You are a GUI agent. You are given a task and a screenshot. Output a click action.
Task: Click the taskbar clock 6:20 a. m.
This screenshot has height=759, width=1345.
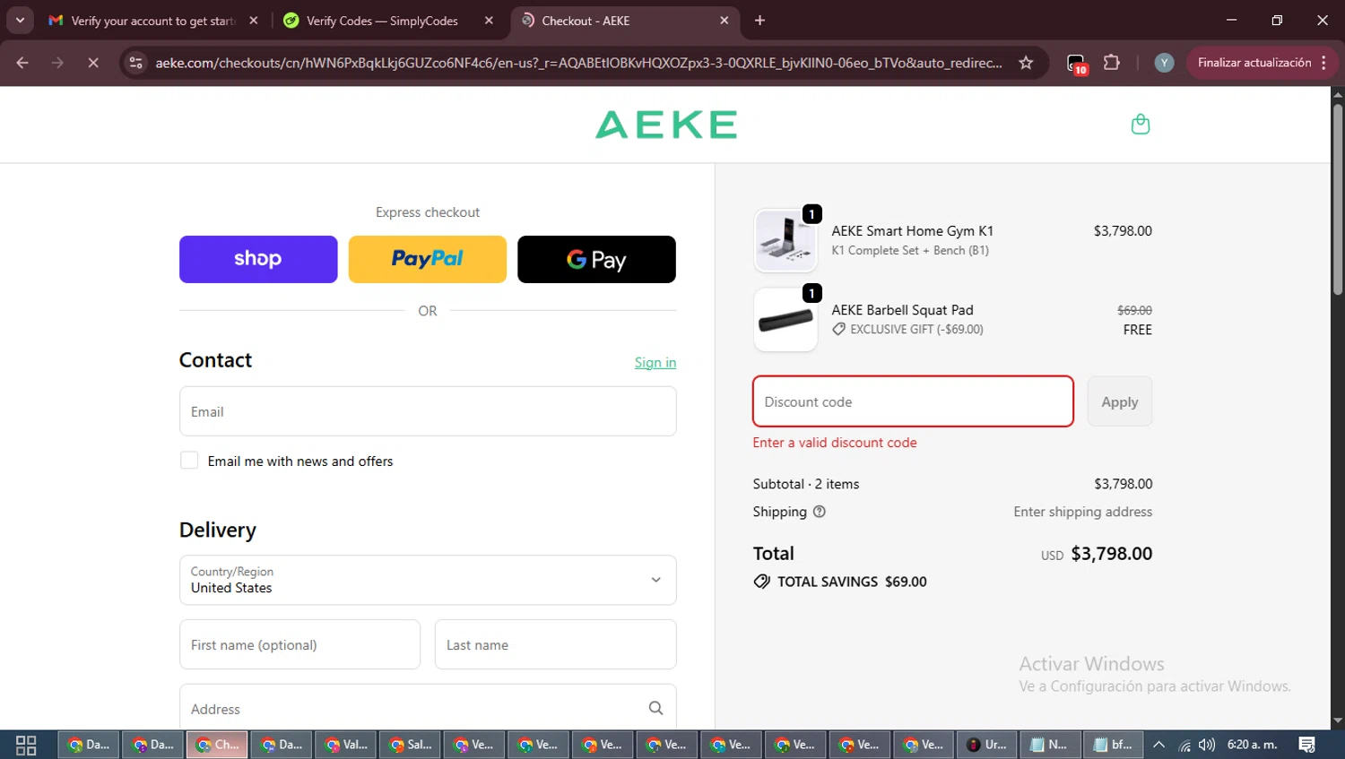coord(1252,745)
